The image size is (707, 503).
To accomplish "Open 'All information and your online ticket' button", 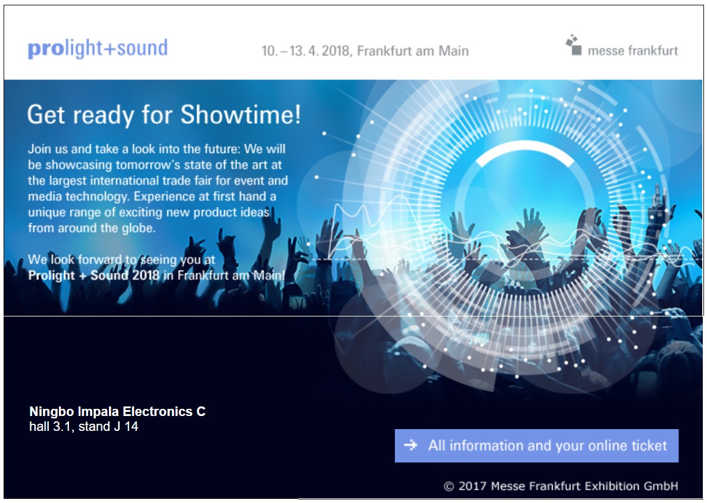I will point(537,446).
